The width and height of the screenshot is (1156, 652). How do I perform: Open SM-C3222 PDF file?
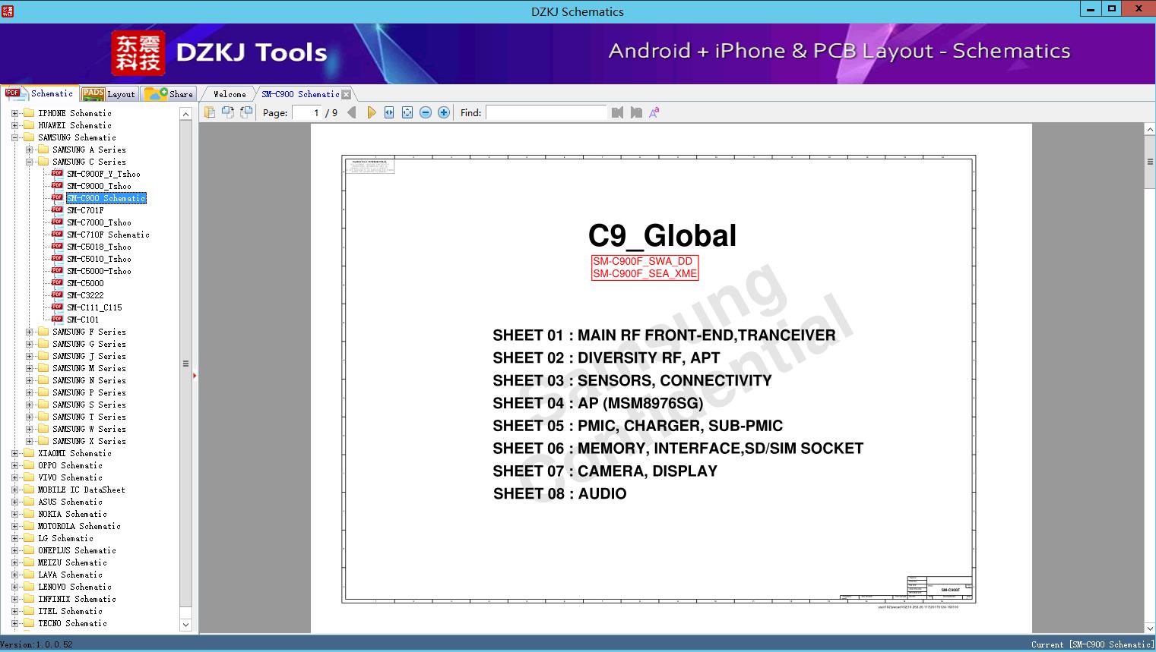tap(85, 295)
